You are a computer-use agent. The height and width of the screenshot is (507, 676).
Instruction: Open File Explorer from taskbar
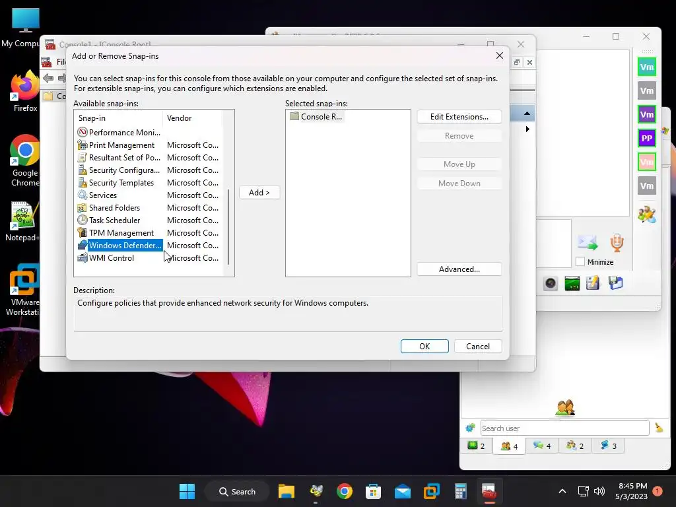[x=287, y=491]
